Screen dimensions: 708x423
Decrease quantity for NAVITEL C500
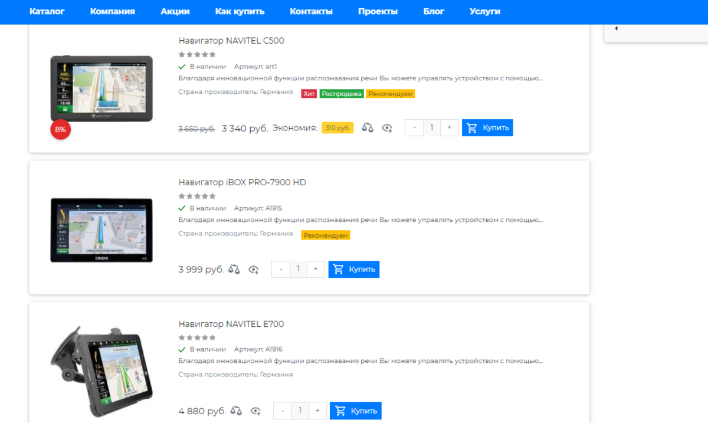click(414, 127)
